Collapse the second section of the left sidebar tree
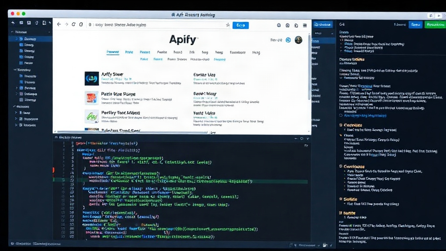The height and width of the screenshot is (251, 446). pyautogui.click(x=15, y=70)
